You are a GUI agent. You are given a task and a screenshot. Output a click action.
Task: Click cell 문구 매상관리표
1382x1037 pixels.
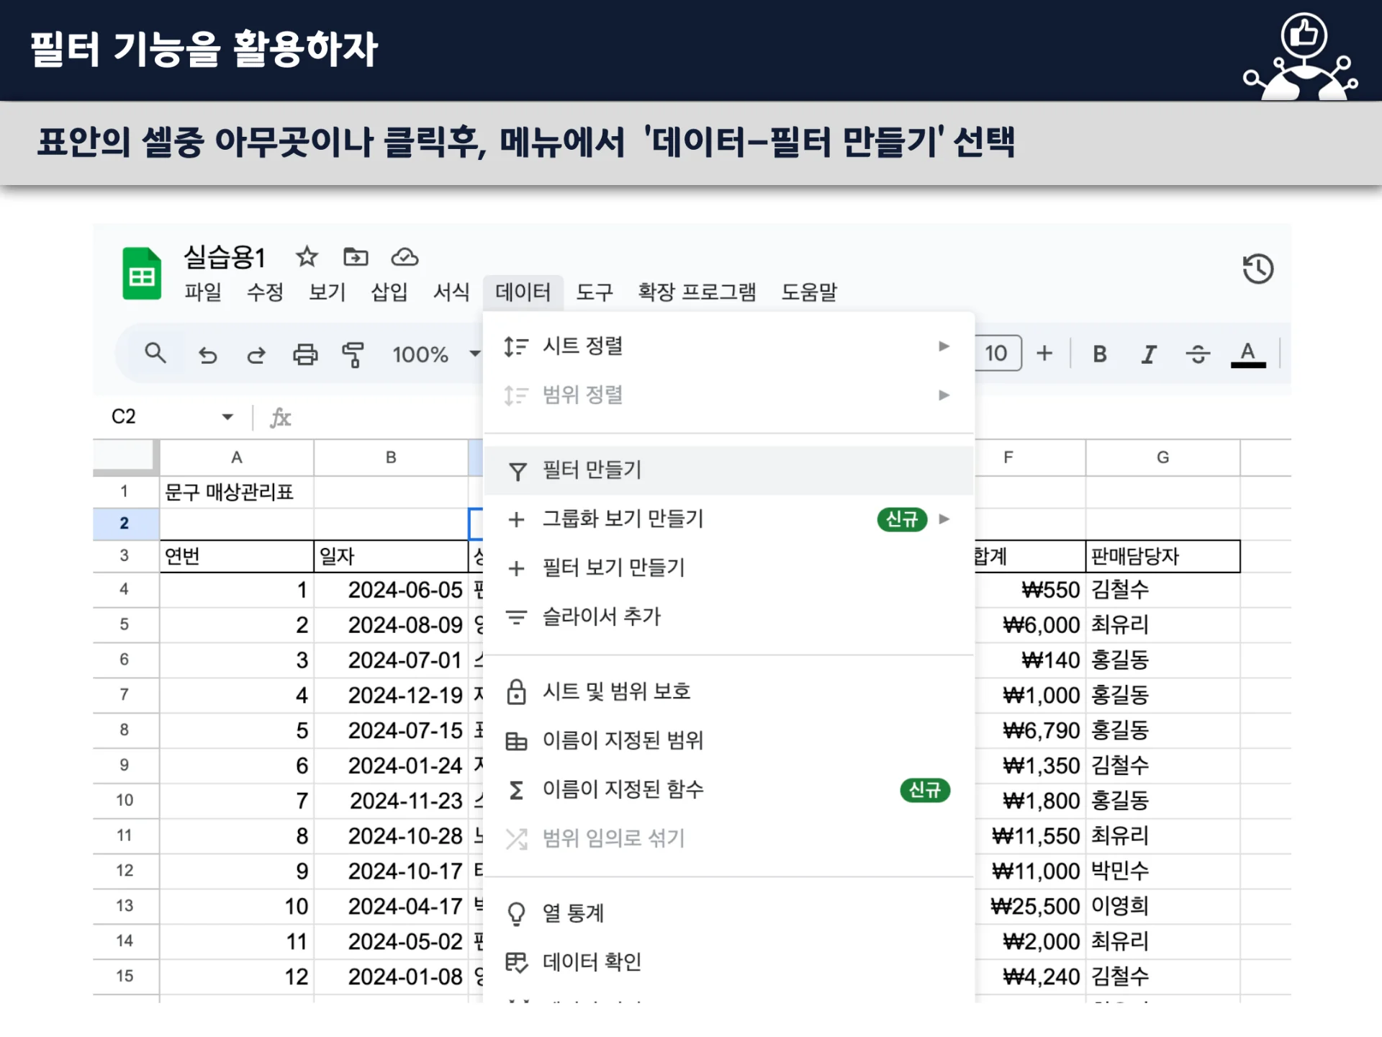[237, 492]
